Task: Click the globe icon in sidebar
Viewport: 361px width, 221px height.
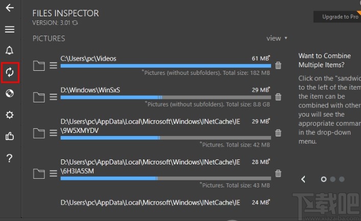Action: [x=9, y=93]
